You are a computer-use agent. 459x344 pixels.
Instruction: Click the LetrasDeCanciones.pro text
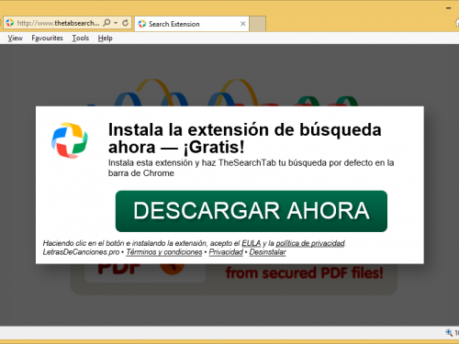pos(81,252)
